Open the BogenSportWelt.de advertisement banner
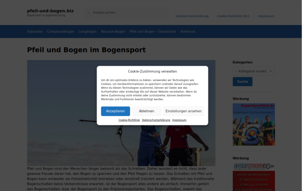 click(254, 124)
